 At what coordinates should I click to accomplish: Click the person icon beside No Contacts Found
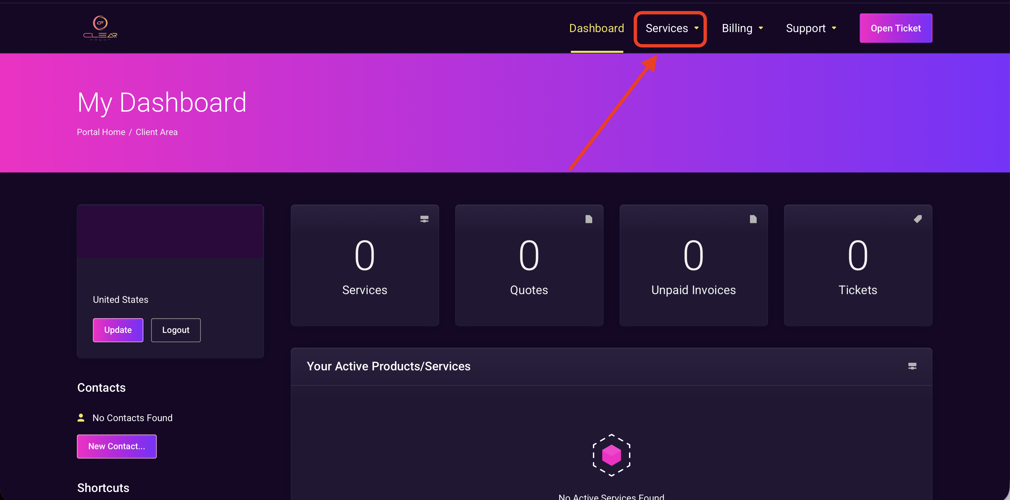tap(81, 418)
